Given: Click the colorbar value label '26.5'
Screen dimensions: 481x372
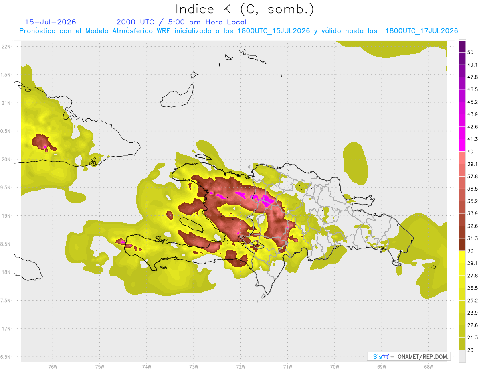Looking at the screenshot, I should pyautogui.click(x=472, y=288).
